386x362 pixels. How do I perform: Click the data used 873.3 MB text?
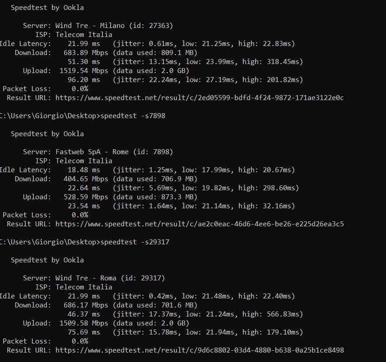[x=155, y=197]
